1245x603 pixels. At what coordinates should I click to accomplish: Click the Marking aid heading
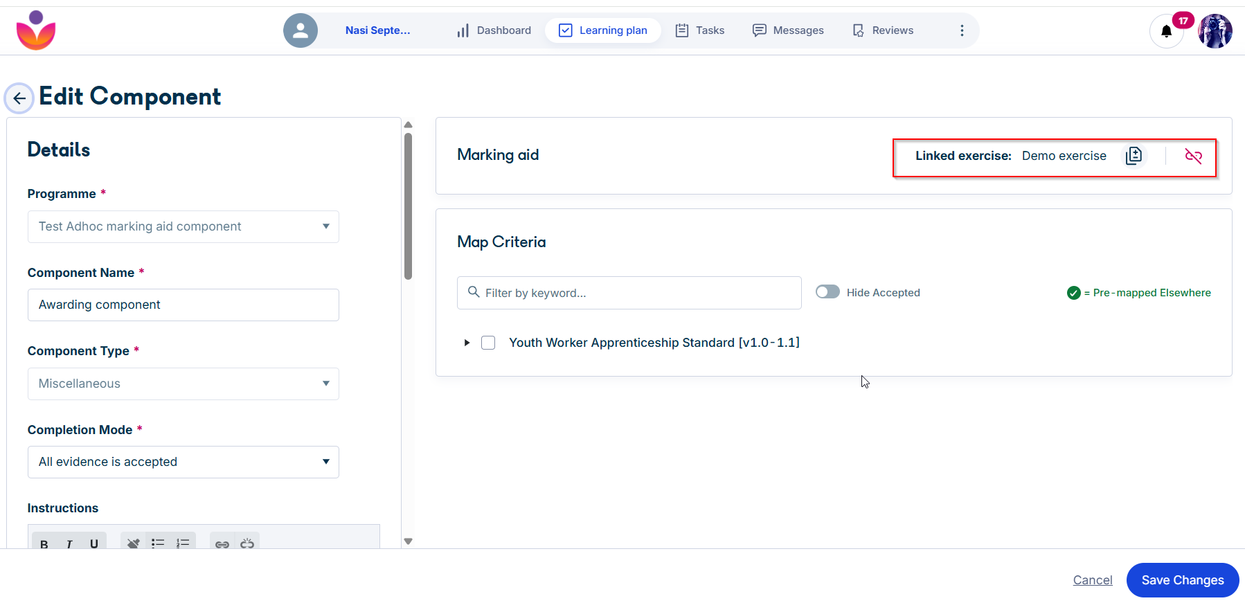tap(498, 155)
